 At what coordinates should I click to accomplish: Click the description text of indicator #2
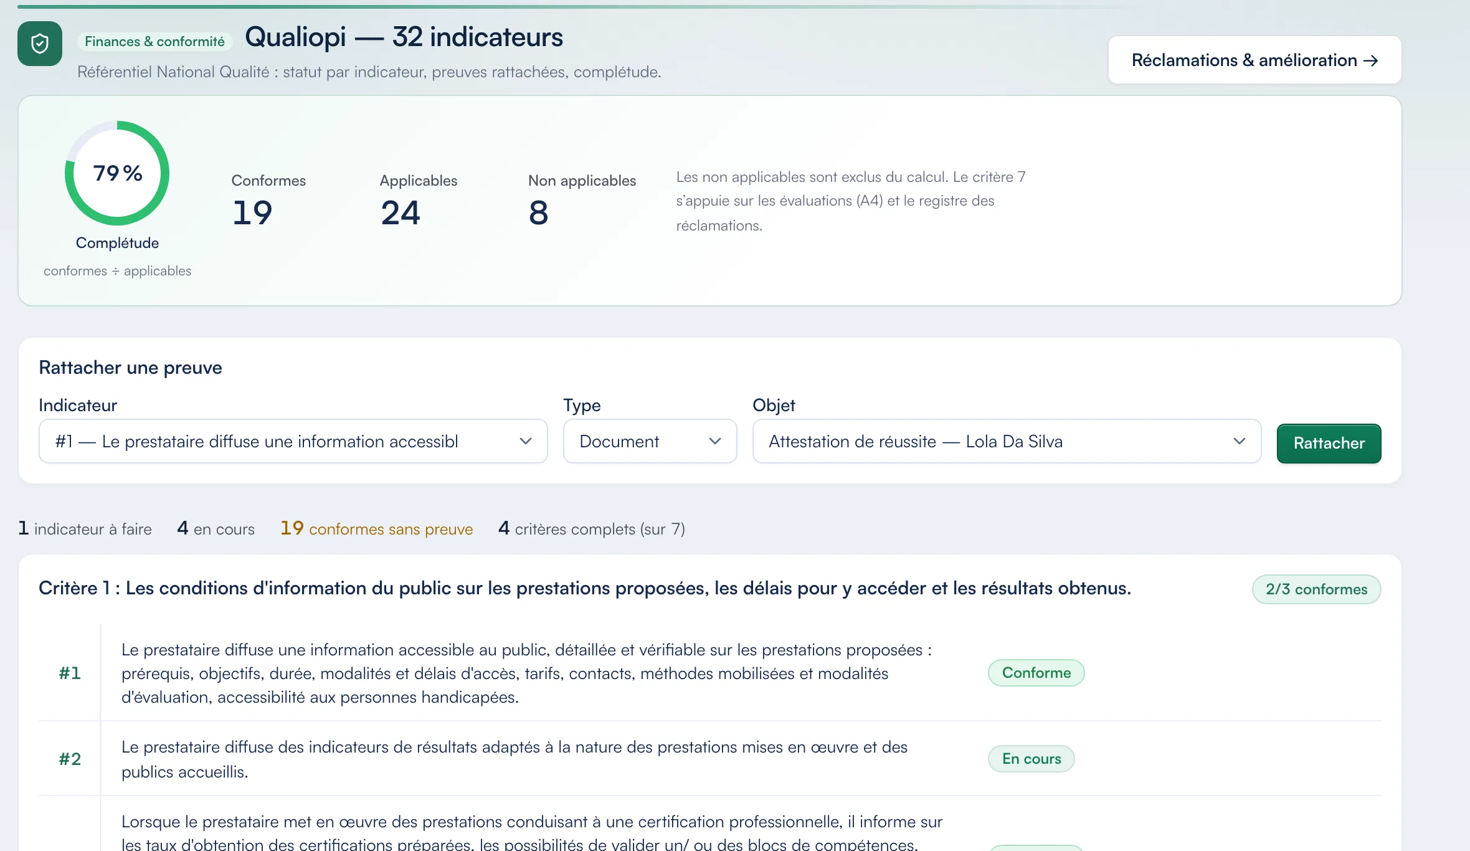click(x=514, y=759)
